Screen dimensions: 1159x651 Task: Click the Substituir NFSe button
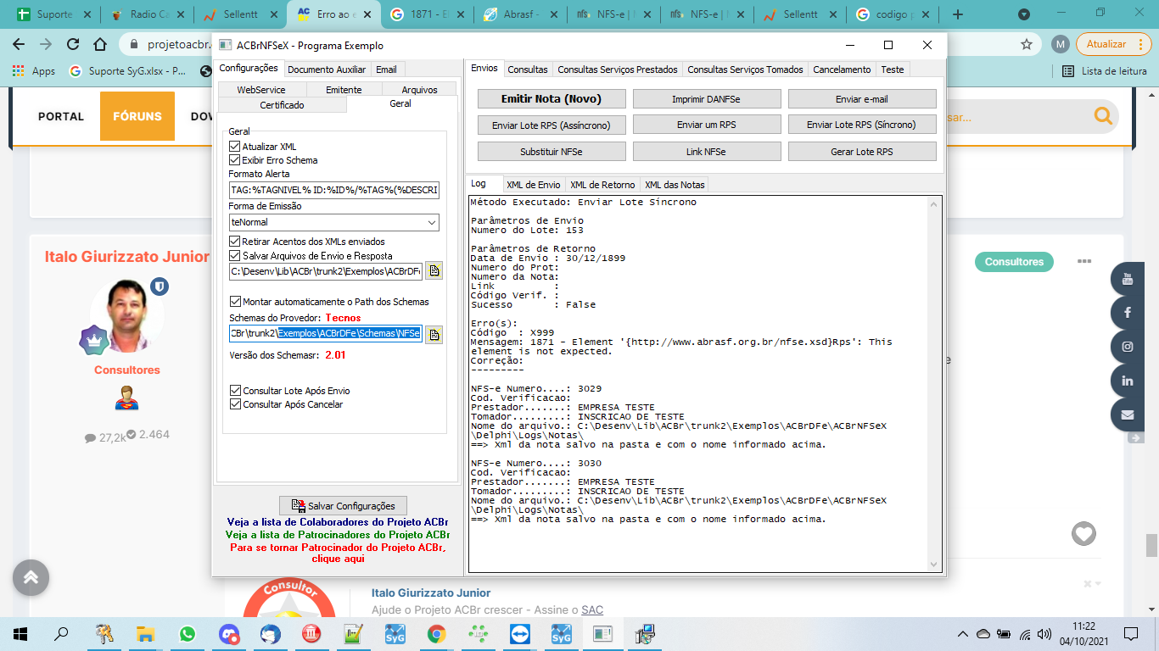(x=552, y=152)
